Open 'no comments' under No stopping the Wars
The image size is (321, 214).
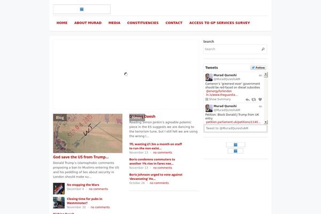98,189
